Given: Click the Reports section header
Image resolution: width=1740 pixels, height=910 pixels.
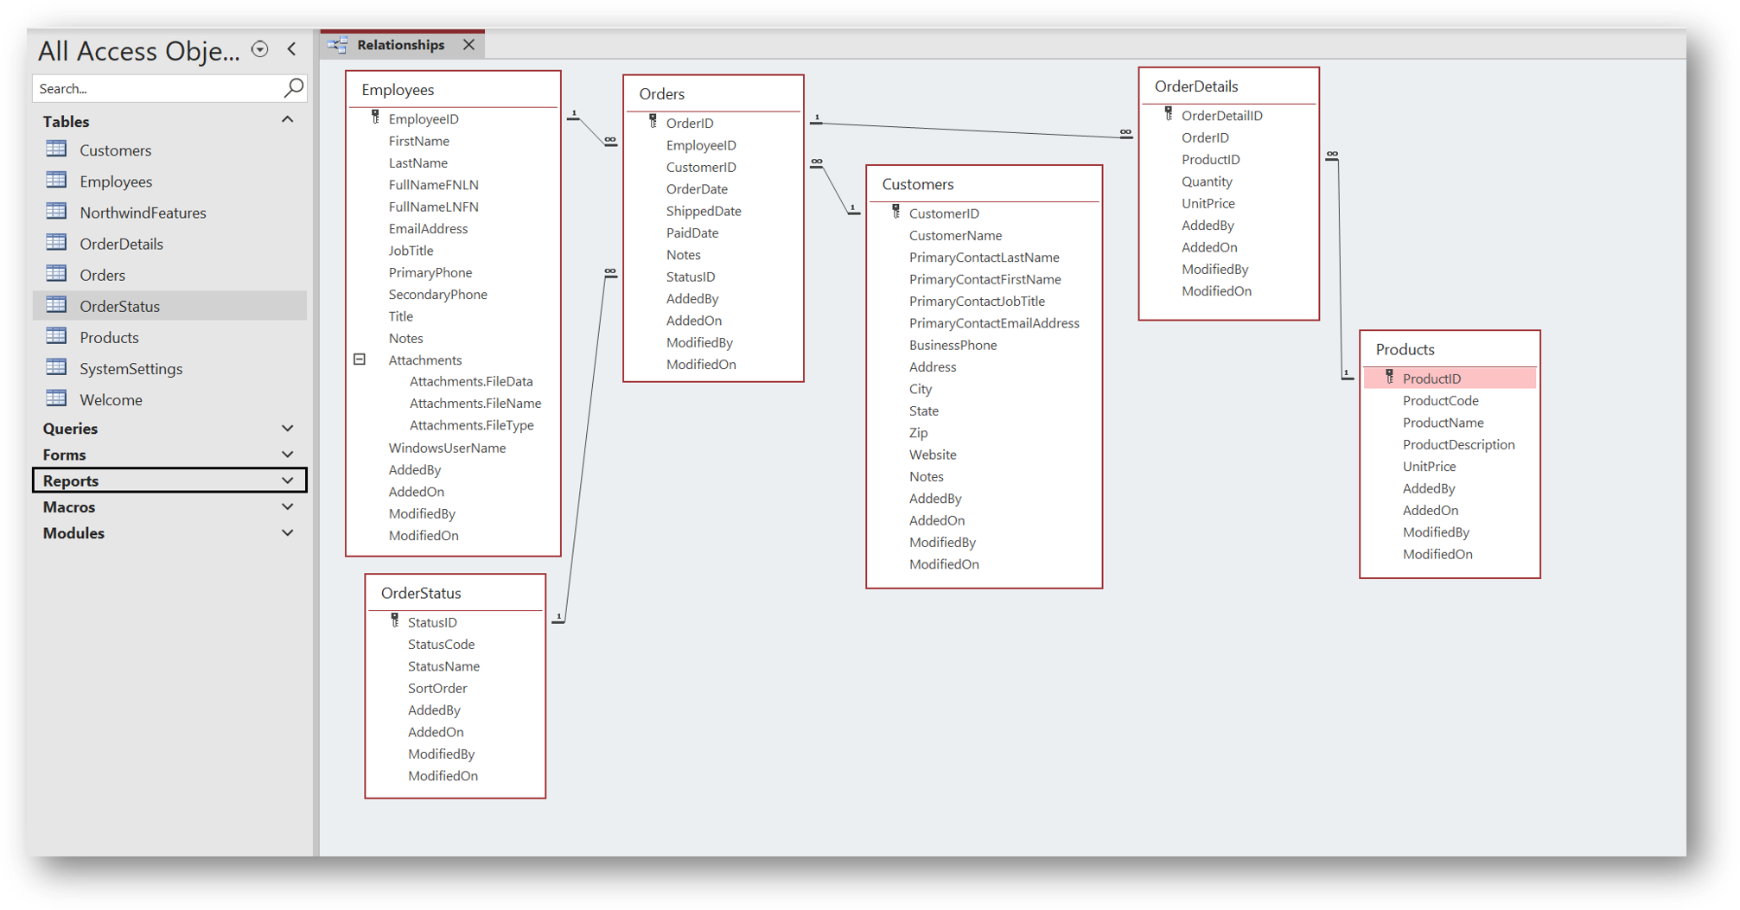Looking at the screenshot, I should 72,480.
